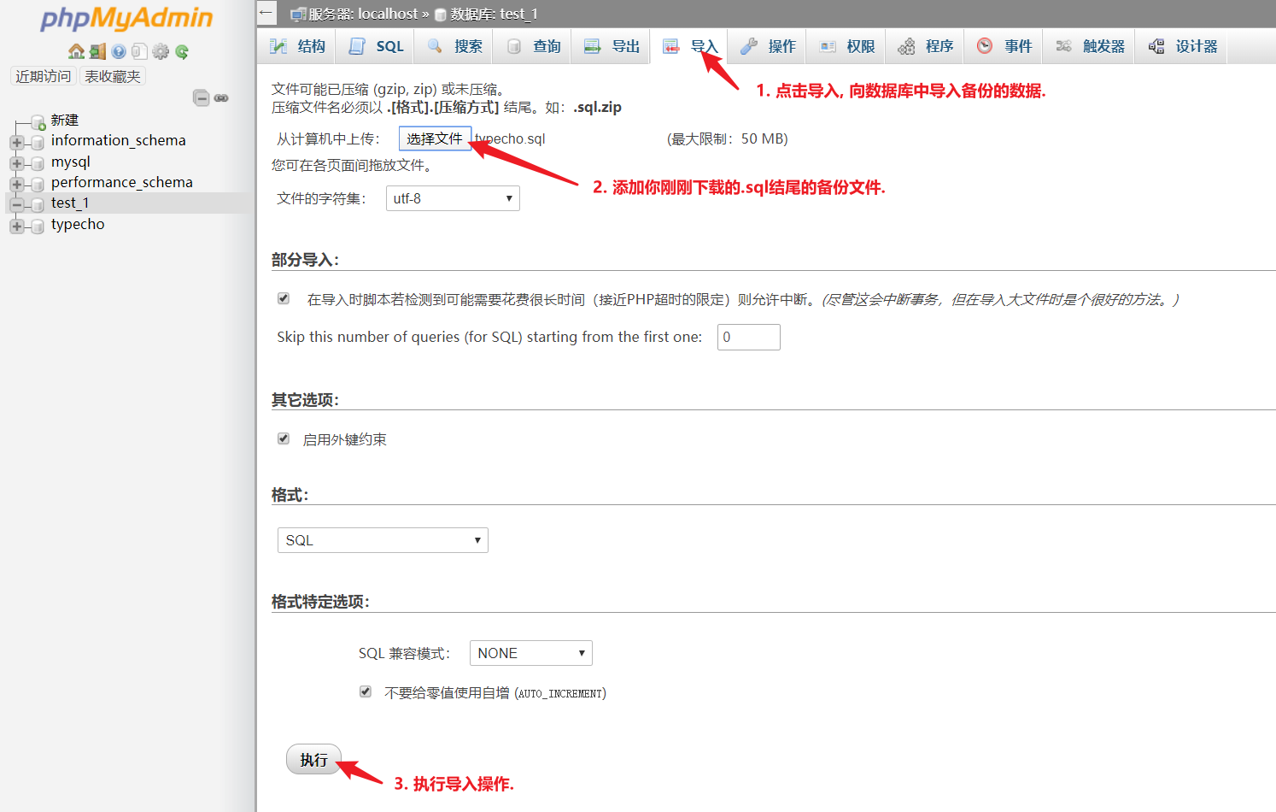
Task: Click the new database icon beside 新建
Action: coord(38,122)
